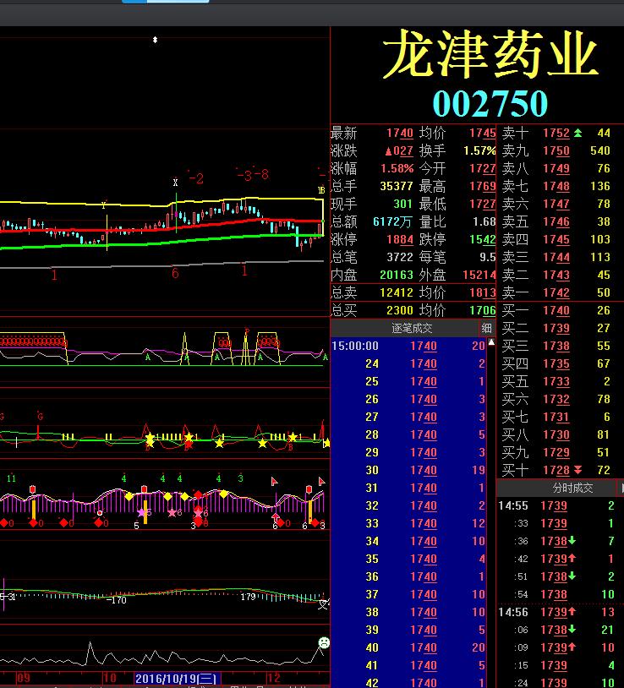Viewport: 624px width, 688px height.
Task: Click 总笔 value 3722
Action: (x=400, y=257)
